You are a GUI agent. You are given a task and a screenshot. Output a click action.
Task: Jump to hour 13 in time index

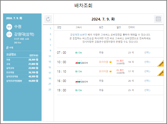click(50, 62)
